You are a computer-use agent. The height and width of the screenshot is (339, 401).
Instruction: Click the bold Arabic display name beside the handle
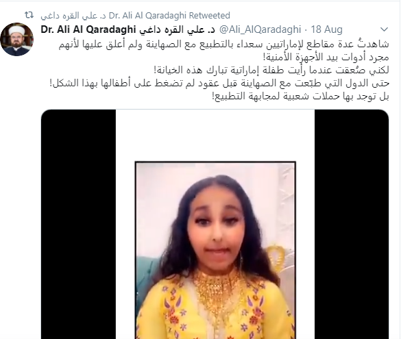click(178, 29)
